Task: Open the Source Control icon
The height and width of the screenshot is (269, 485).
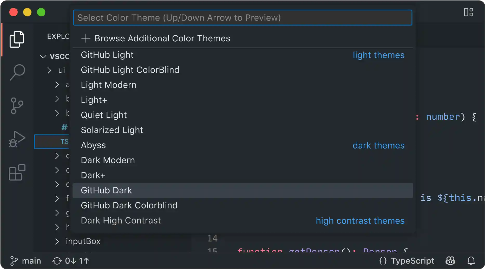Action: (17, 106)
